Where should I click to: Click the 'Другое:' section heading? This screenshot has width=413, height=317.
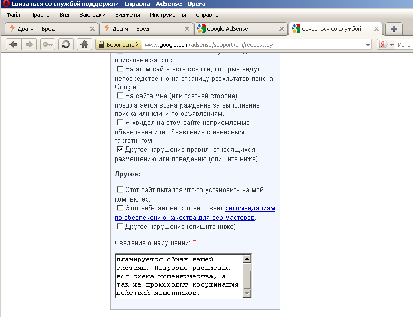coord(127,174)
